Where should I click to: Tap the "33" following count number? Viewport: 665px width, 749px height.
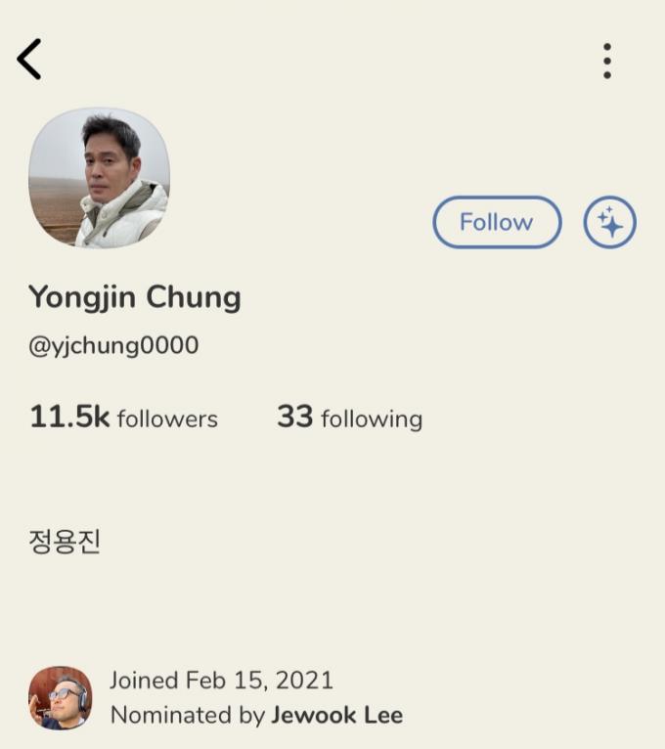coord(294,418)
